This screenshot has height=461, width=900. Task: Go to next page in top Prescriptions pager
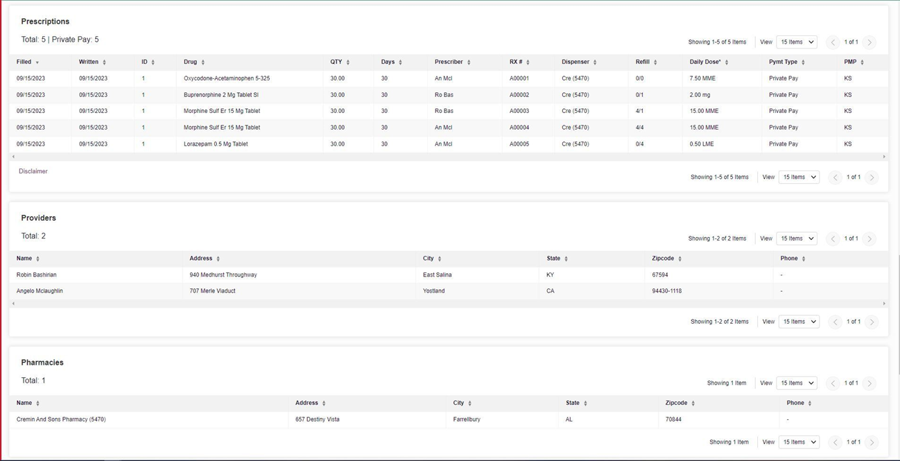(x=869, y=42)
